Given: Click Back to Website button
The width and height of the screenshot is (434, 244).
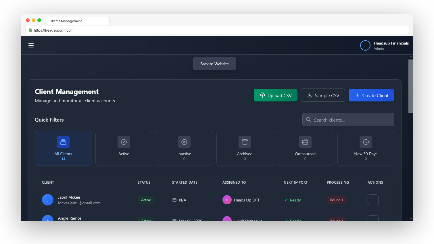Looking at the screenshot, I should click(214, 64).
